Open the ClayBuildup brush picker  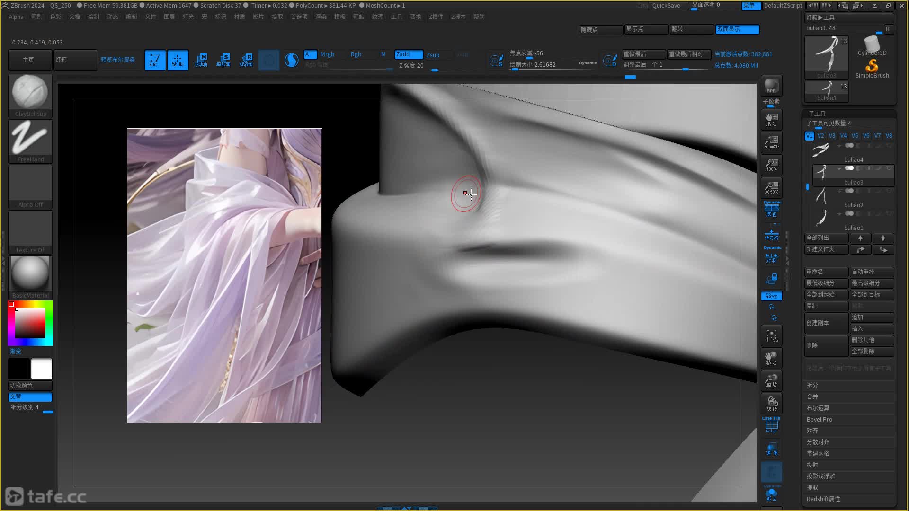point(30,96)
